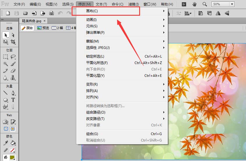Activate the Text tool

13,100
